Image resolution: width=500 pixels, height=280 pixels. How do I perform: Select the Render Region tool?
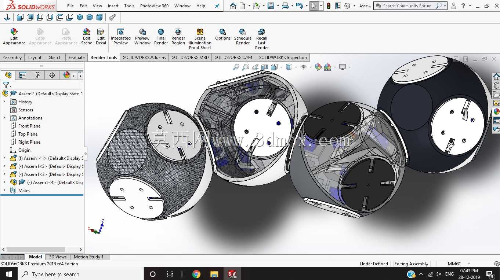tap(178, 37)
